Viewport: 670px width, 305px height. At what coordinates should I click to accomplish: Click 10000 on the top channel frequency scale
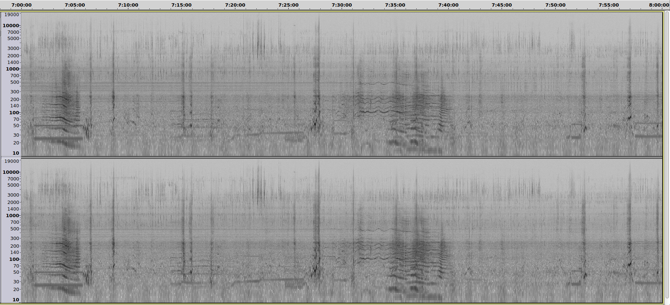pyautogui.click(x=11, y=26)
